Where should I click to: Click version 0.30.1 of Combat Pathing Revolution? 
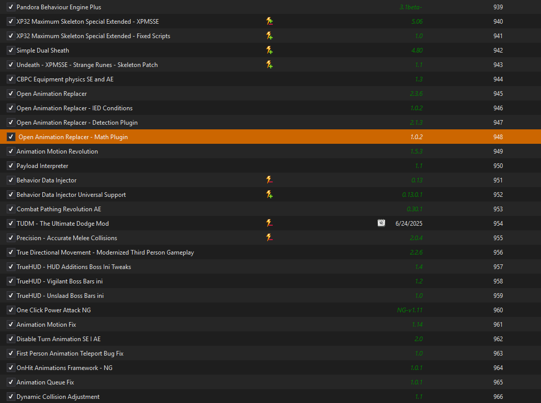coord(414,209)
